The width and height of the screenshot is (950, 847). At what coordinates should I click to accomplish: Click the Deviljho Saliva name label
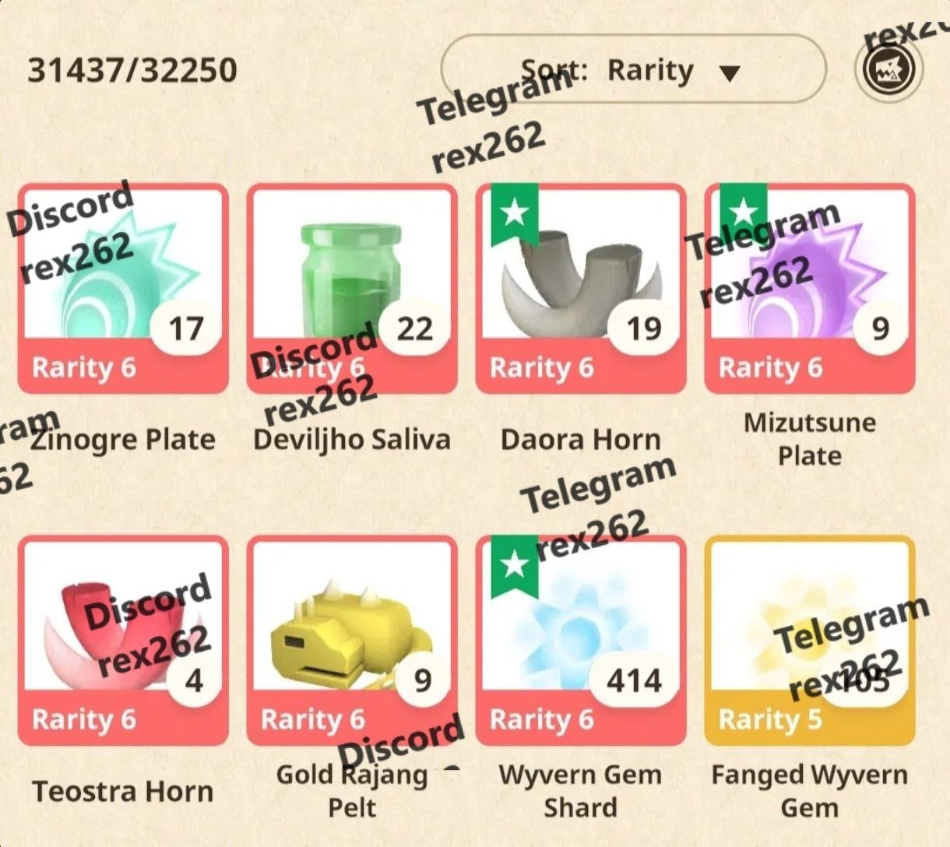pos(352,440)
